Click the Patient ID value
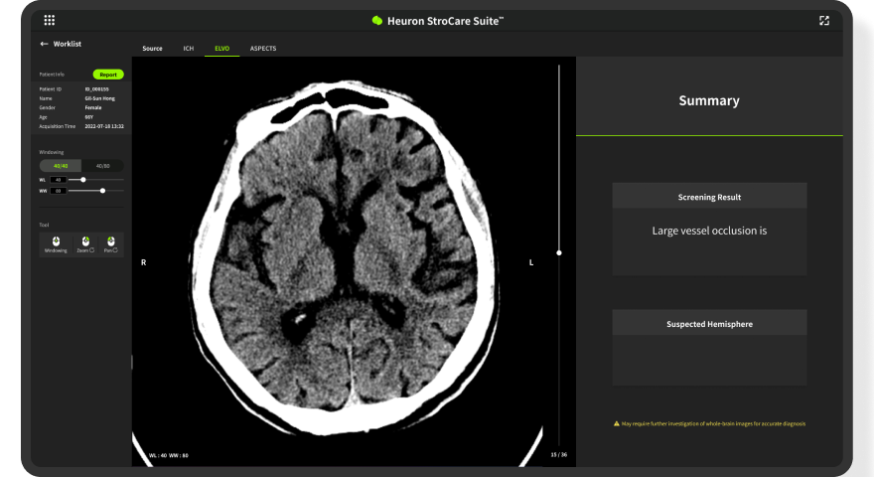Screen dimensions: 874x477 [96, 89]
